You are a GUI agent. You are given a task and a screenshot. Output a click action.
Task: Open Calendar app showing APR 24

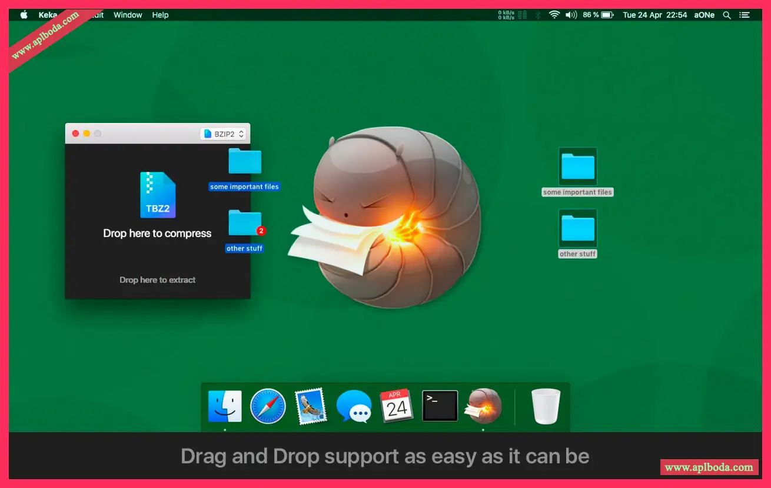397,406
